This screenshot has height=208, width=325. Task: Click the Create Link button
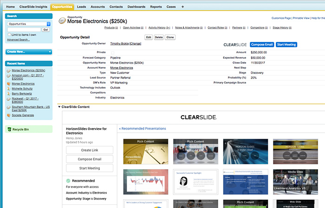click(x=90, y=150)
